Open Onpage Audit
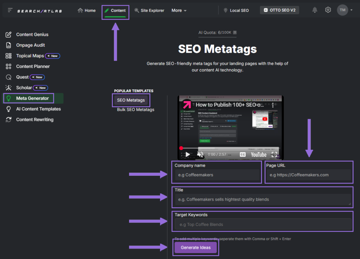Screen dimensions: 360x259 pyautogui.click(x=30, y=45)
